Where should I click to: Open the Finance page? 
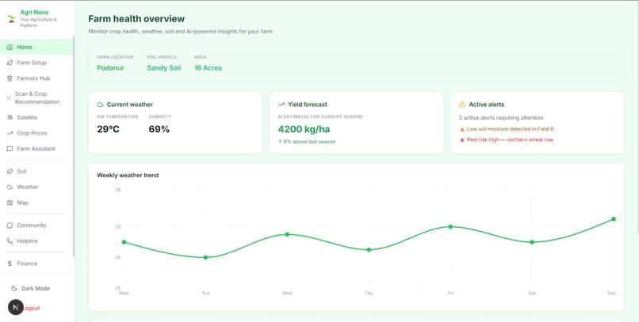point(36,263)
